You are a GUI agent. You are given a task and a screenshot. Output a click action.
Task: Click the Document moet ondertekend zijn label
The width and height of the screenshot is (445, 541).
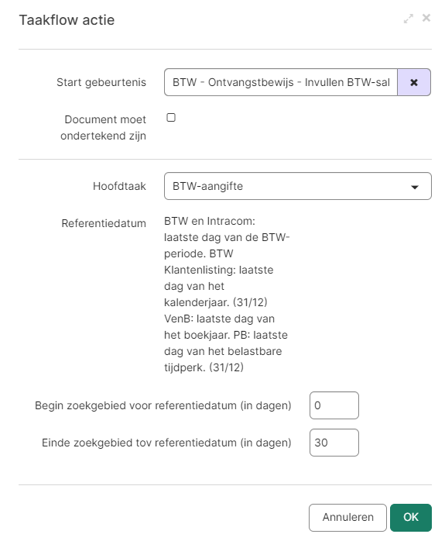coord(104,128)
